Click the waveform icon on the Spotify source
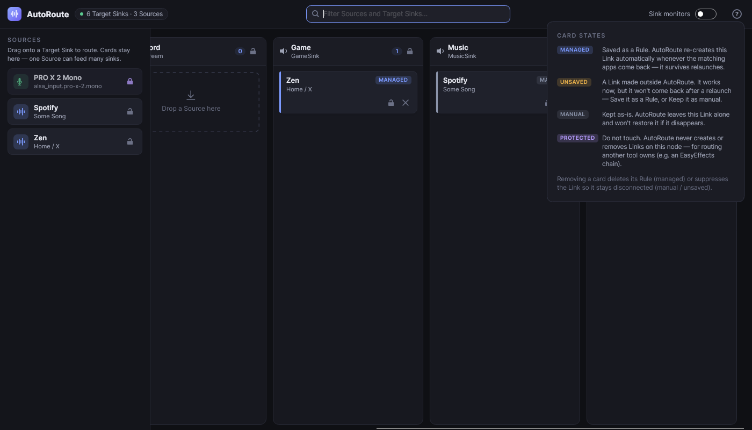This screenshot has height=430, width=752. click(x=21, y=112)
